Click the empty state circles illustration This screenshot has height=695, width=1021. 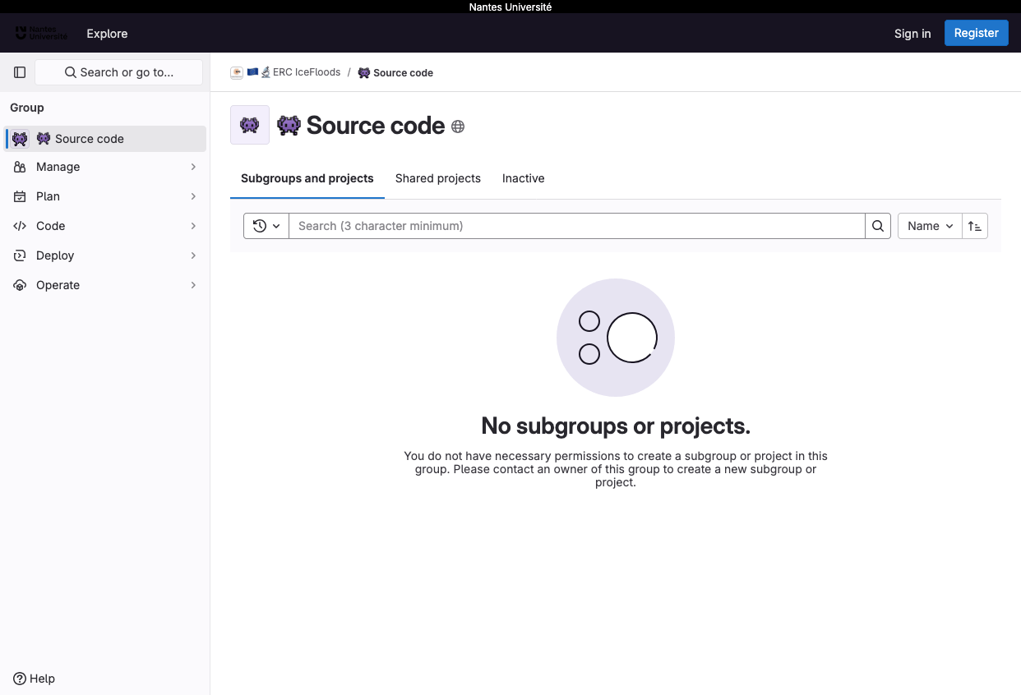(616, 338)
